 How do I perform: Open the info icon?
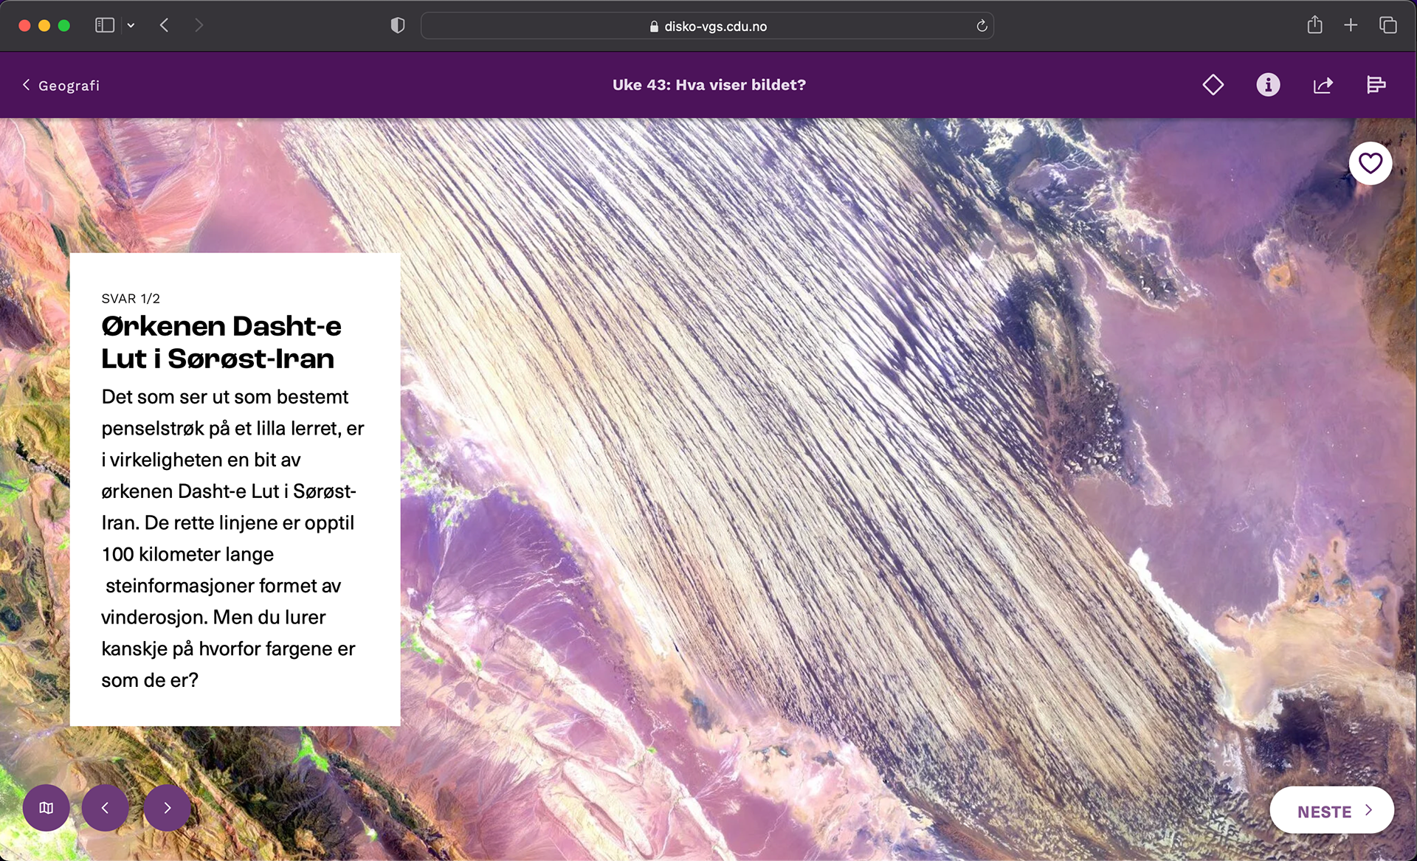coord(1268,85)
